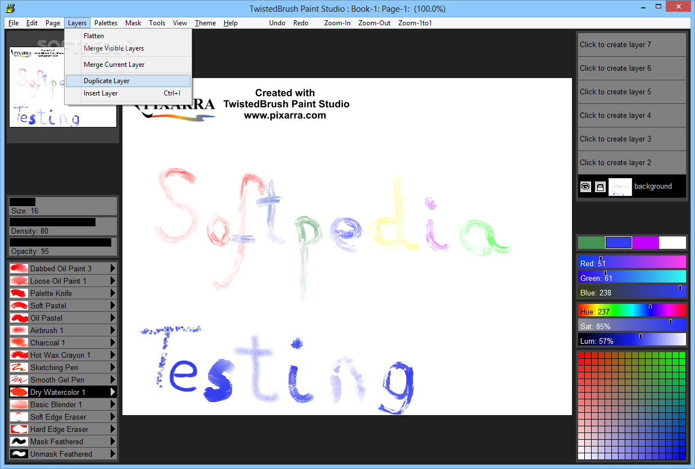Open the Mask menu
Image resolution: width=695 pixels, height=469 pixels.
click(x=133, y=23)
